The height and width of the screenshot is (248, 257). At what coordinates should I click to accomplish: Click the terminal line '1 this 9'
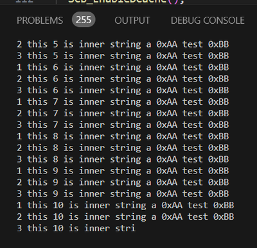pos(123,171)
